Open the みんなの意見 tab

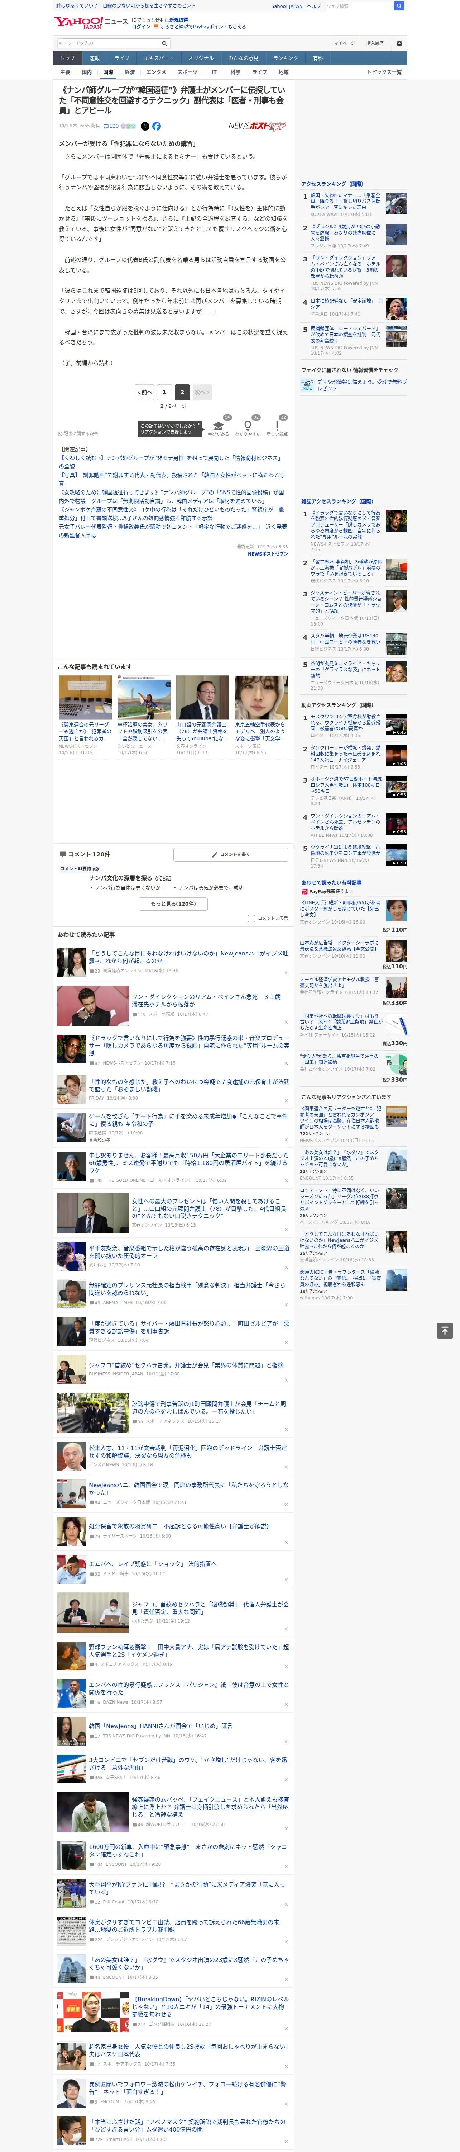[243, 58]
